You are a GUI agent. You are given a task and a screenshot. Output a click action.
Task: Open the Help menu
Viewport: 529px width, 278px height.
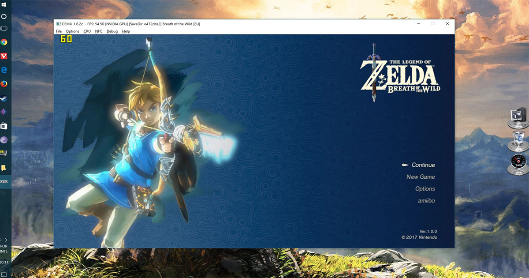(x=126, y=31)
